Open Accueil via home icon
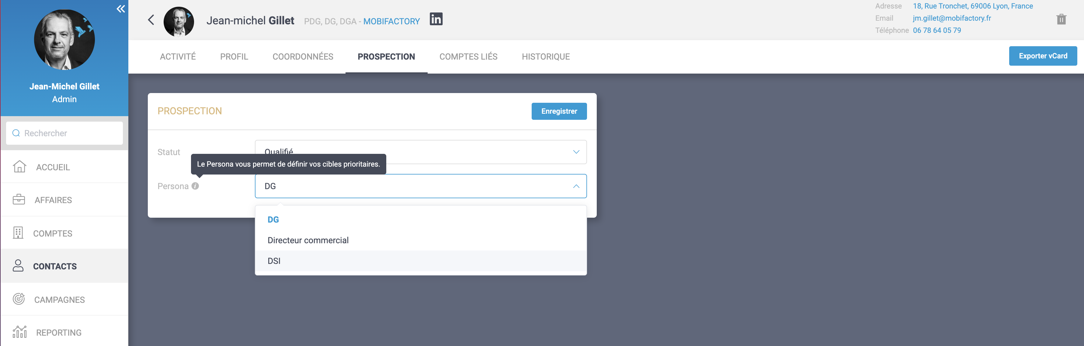Viewport: 1084px width, 346px height. click(19, 167)
